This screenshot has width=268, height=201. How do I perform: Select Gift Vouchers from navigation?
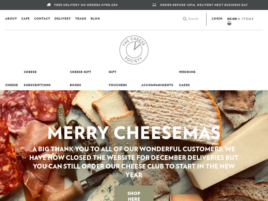coord(118,79)
